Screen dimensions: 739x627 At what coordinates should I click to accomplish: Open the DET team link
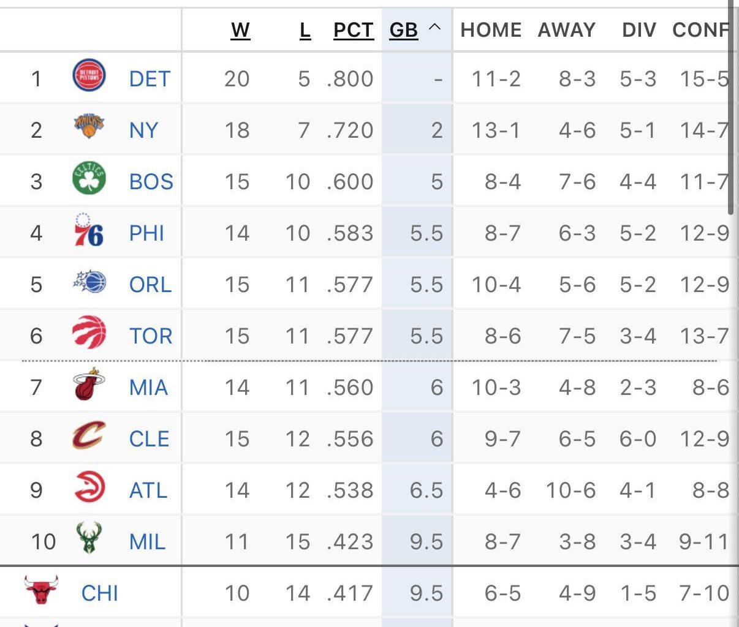(x=150, y=79)
